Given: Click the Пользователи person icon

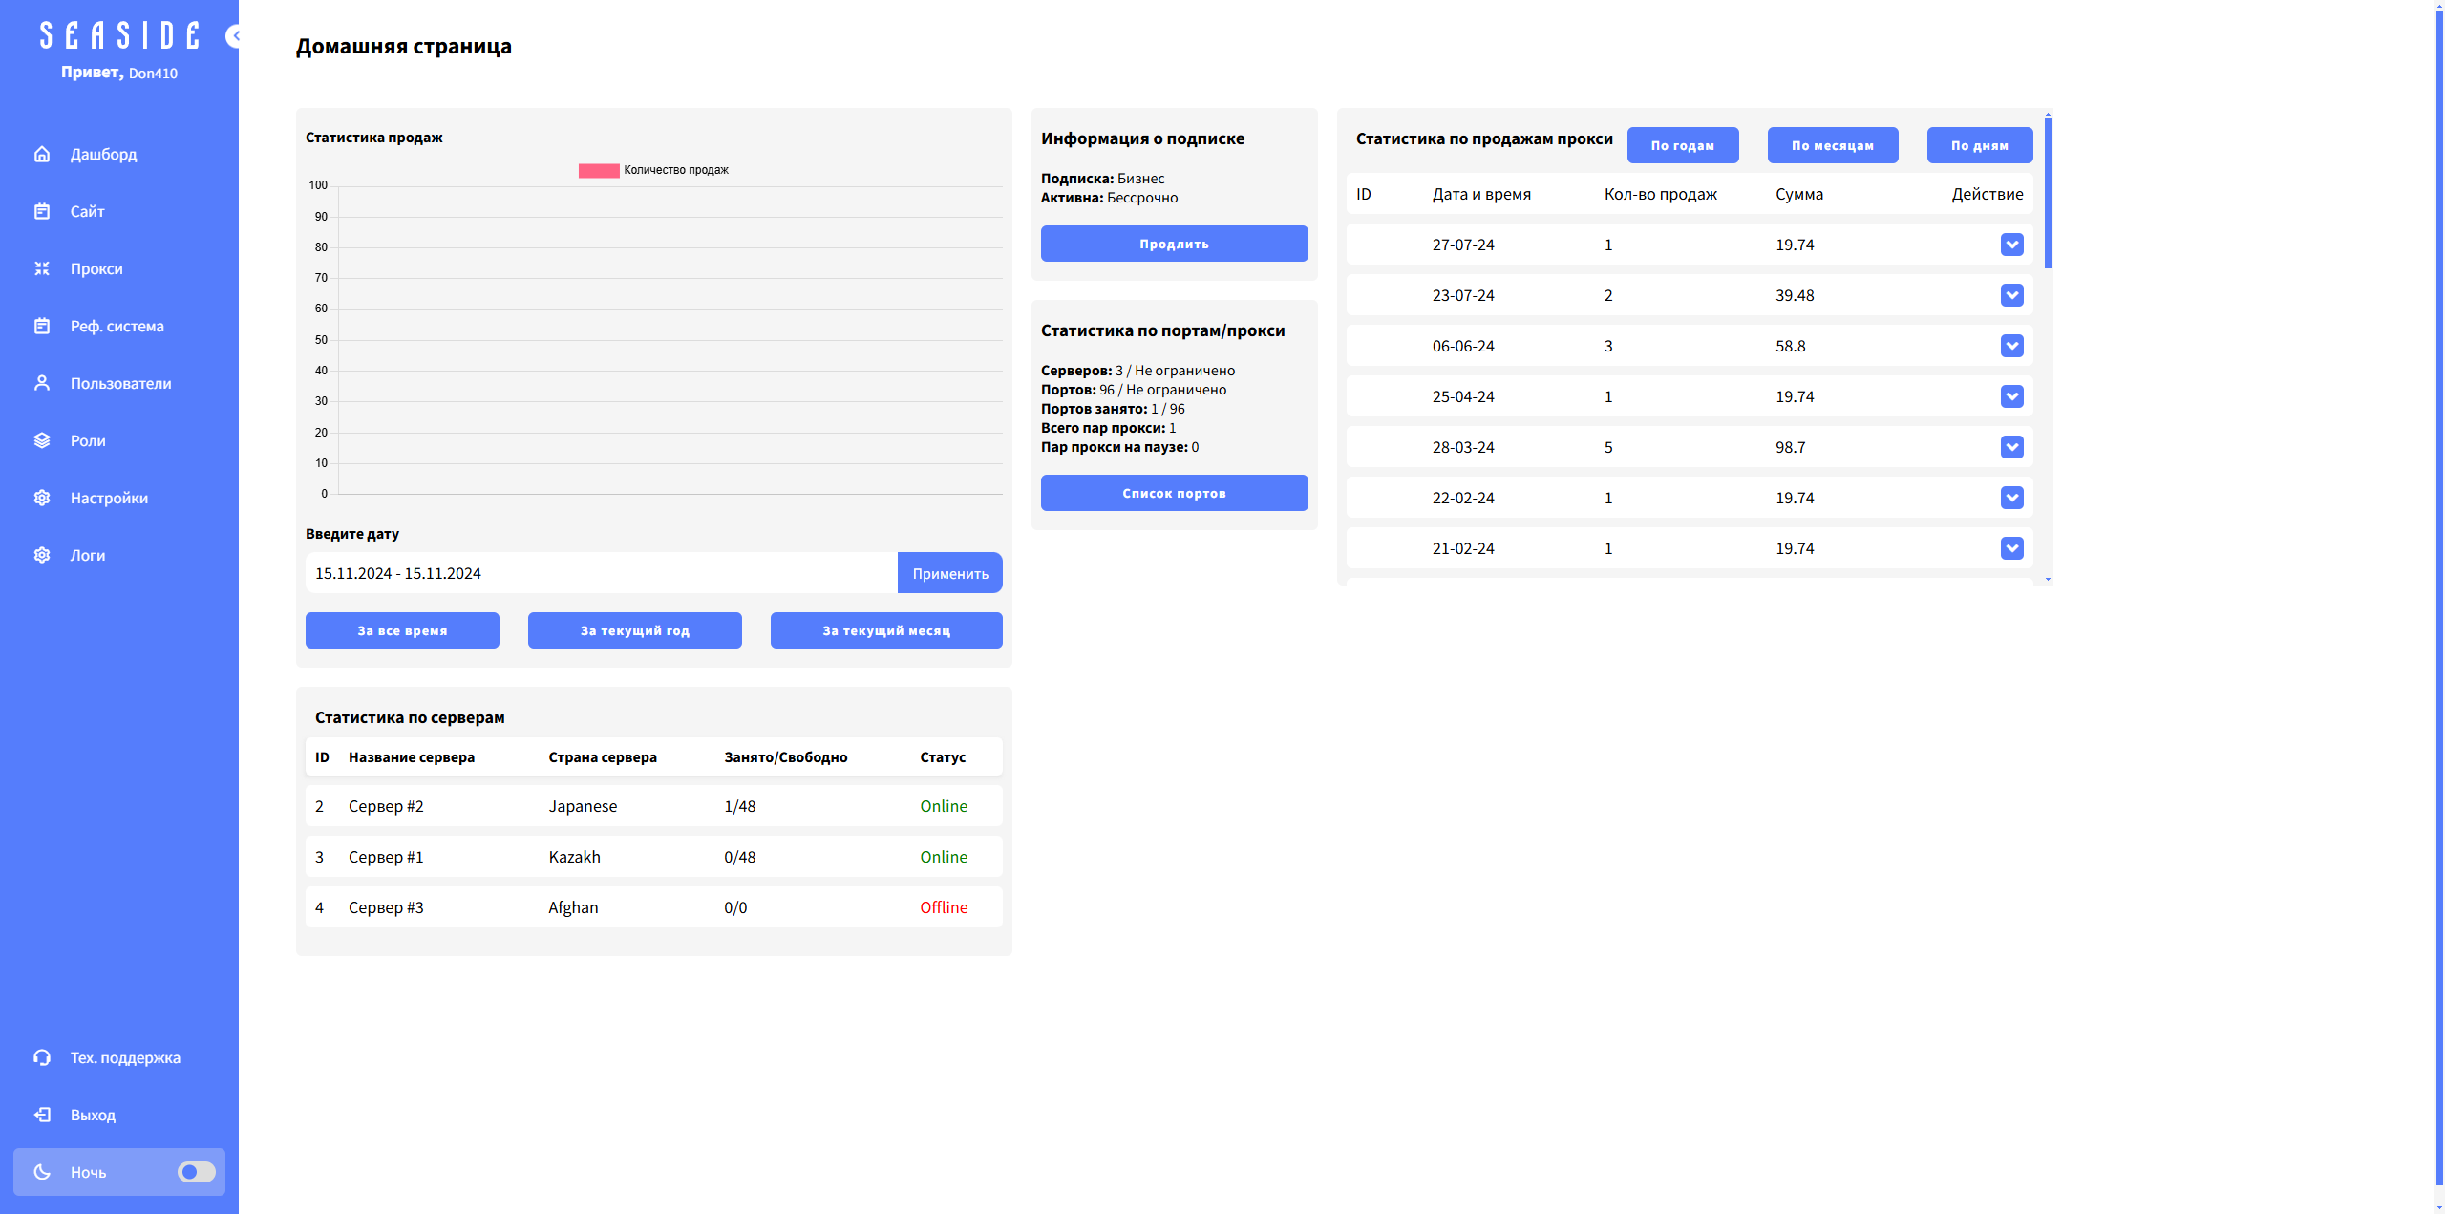Looking at the screenshot, I should coord(42,383).
